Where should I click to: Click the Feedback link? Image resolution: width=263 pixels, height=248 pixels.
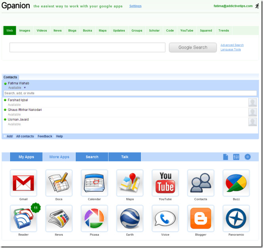point(45,136)
